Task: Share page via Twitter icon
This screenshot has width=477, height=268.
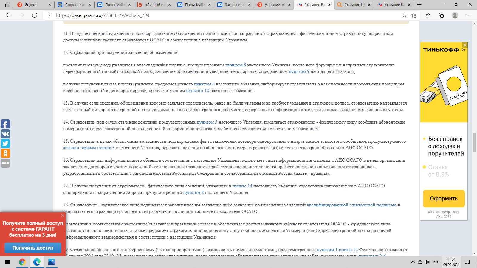Action: pos(5,144)
